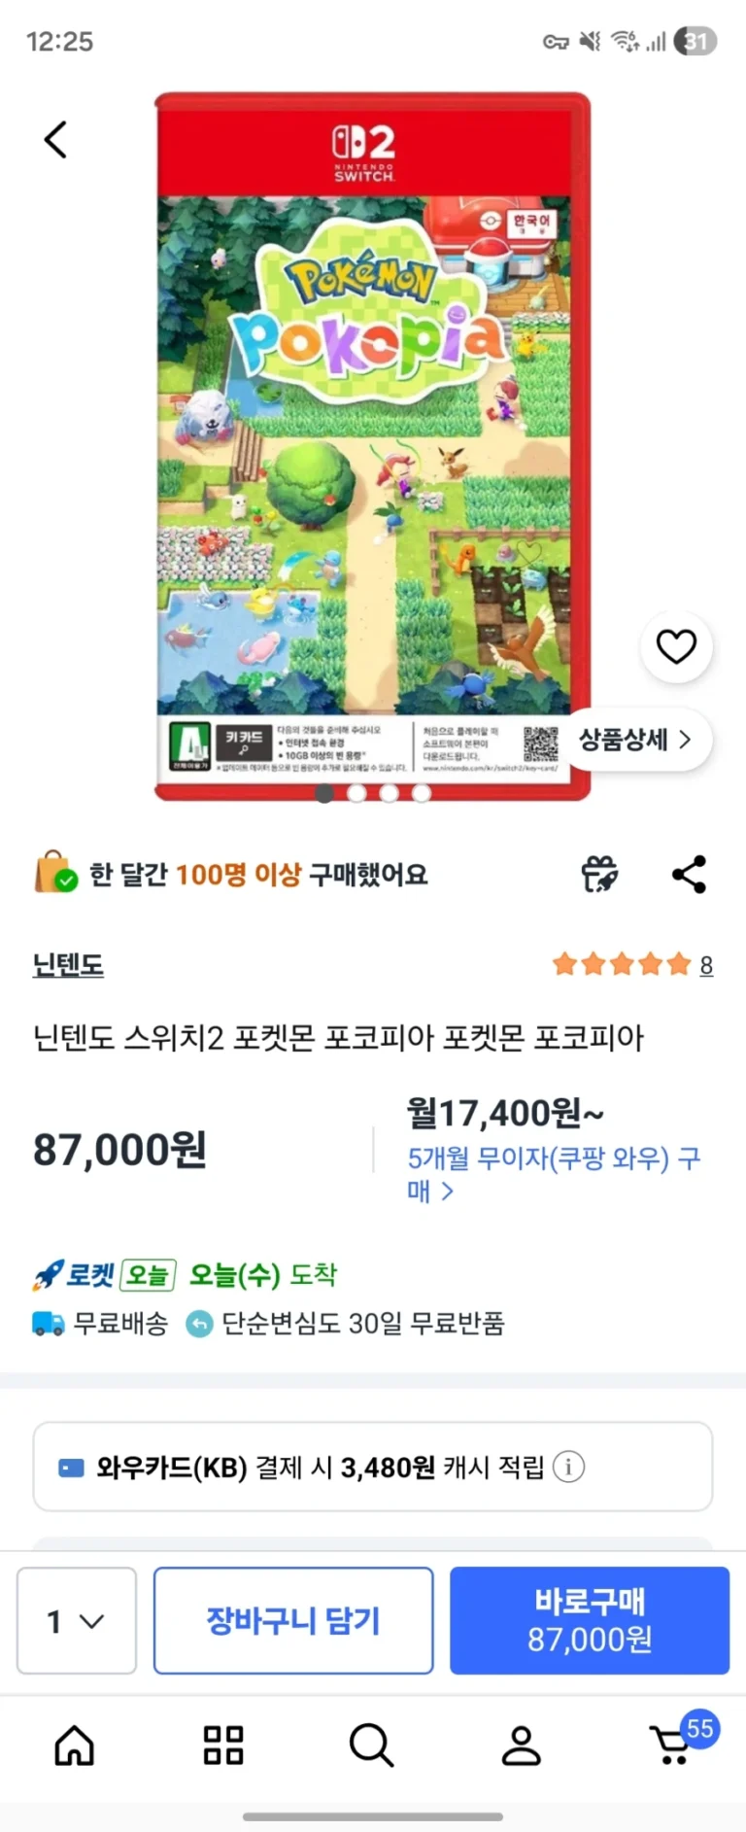Screen dimensions: 746x1832
Task: Select last image carousel dot
Action: [x=422, y=793]
